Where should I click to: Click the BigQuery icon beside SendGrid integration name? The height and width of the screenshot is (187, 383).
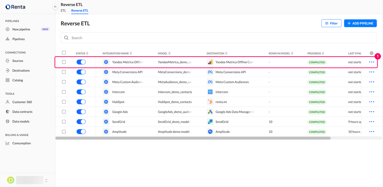(106, 122)
